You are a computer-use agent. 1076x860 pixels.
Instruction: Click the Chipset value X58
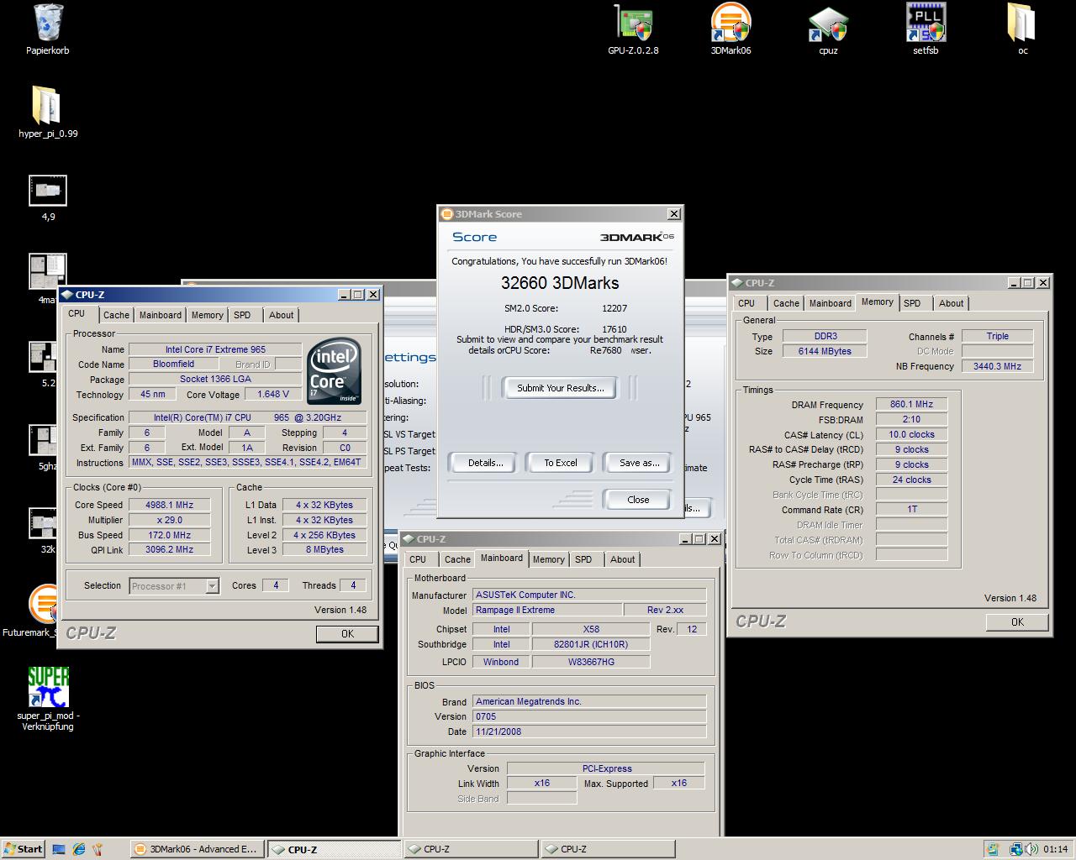coord(591,629)
